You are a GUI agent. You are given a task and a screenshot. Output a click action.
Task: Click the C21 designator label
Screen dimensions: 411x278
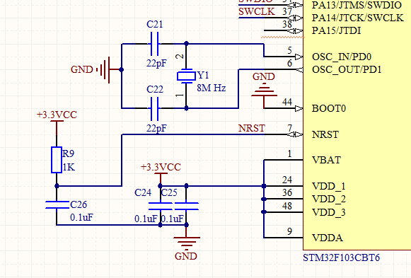point(155,24)
